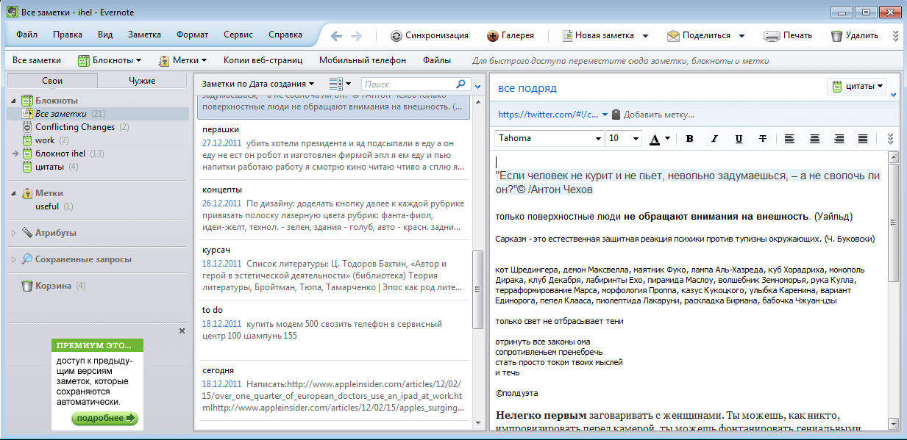The image size is (907, 440).
Task: Close the premium advertisement panel
Action: coord(182,331)
